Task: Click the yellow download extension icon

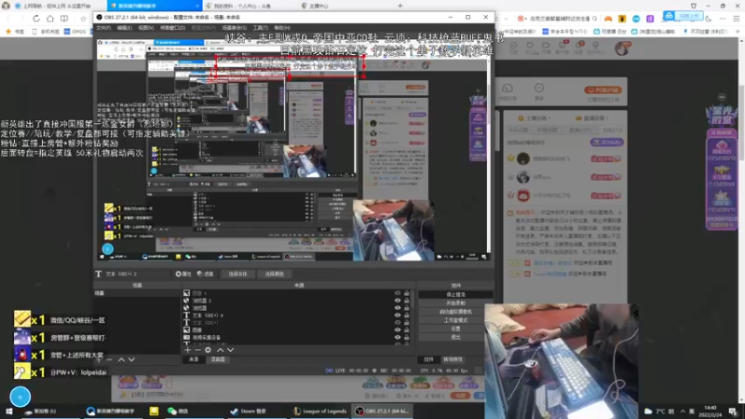Action: click(x=622, y=19)
